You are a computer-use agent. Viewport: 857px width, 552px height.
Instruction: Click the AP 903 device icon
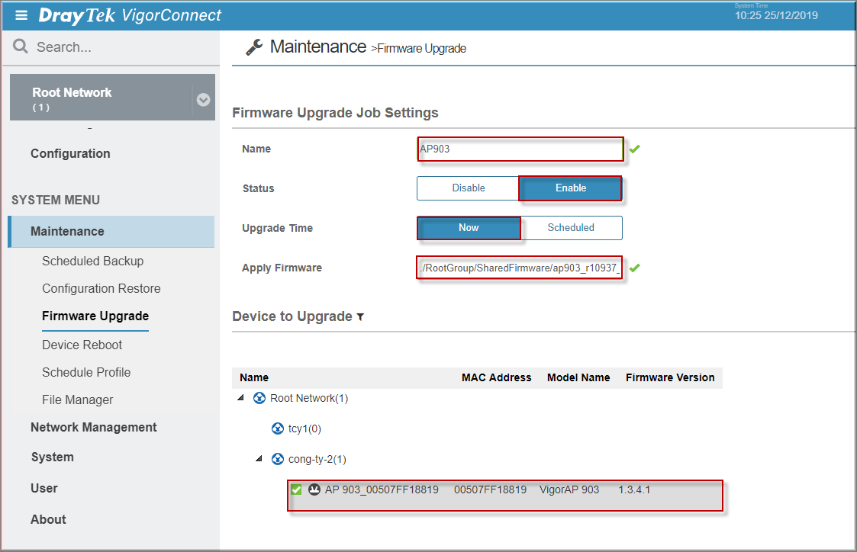(314, 489)
